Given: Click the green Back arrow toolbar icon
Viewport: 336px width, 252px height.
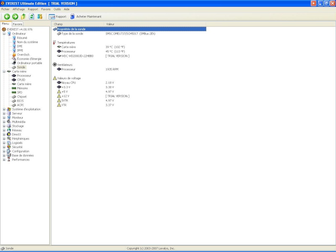Looking at the screenshot, I should 7,16.
